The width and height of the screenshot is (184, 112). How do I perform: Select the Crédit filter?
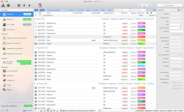point(109,10)
